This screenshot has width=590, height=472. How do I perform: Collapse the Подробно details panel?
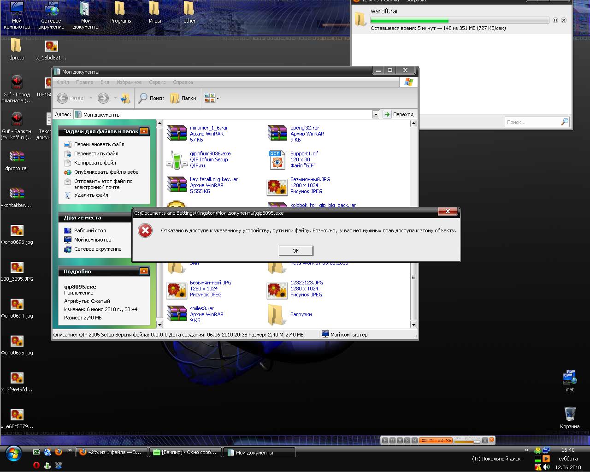point(144,271)
